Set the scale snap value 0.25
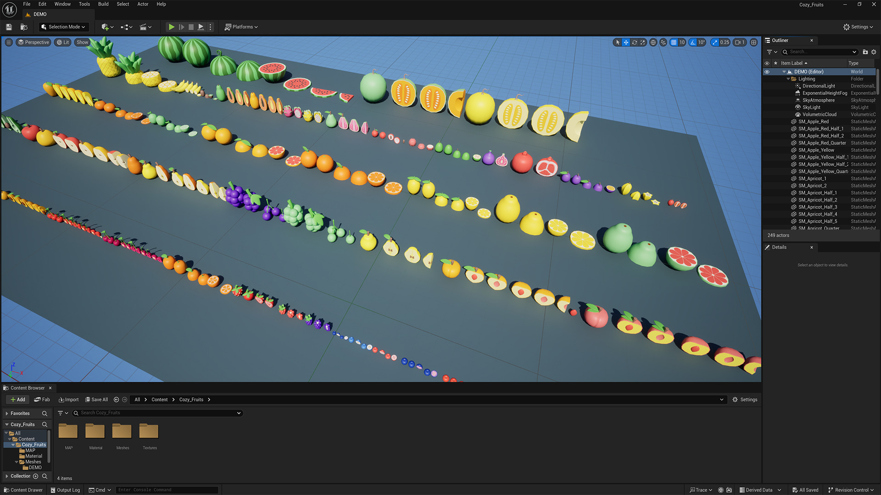The image size is (881, 495). coord(724,42)
